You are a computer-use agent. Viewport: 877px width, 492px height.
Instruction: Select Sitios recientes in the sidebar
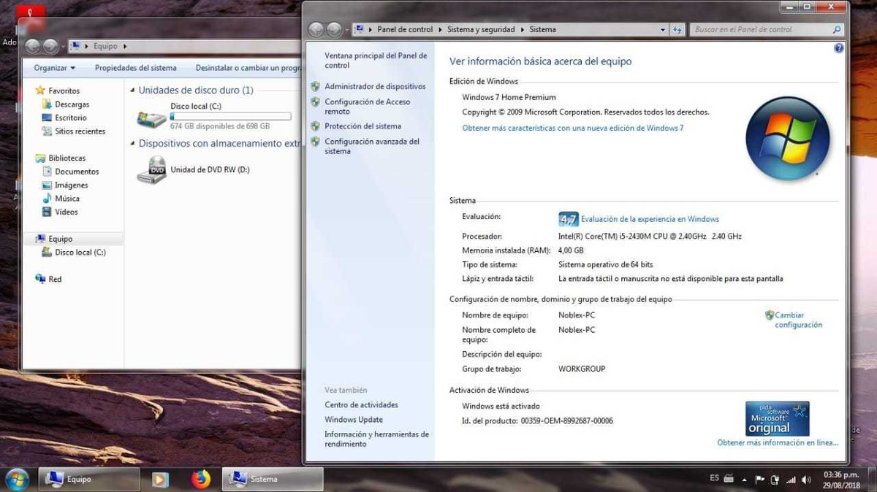(x=80, y=131)
